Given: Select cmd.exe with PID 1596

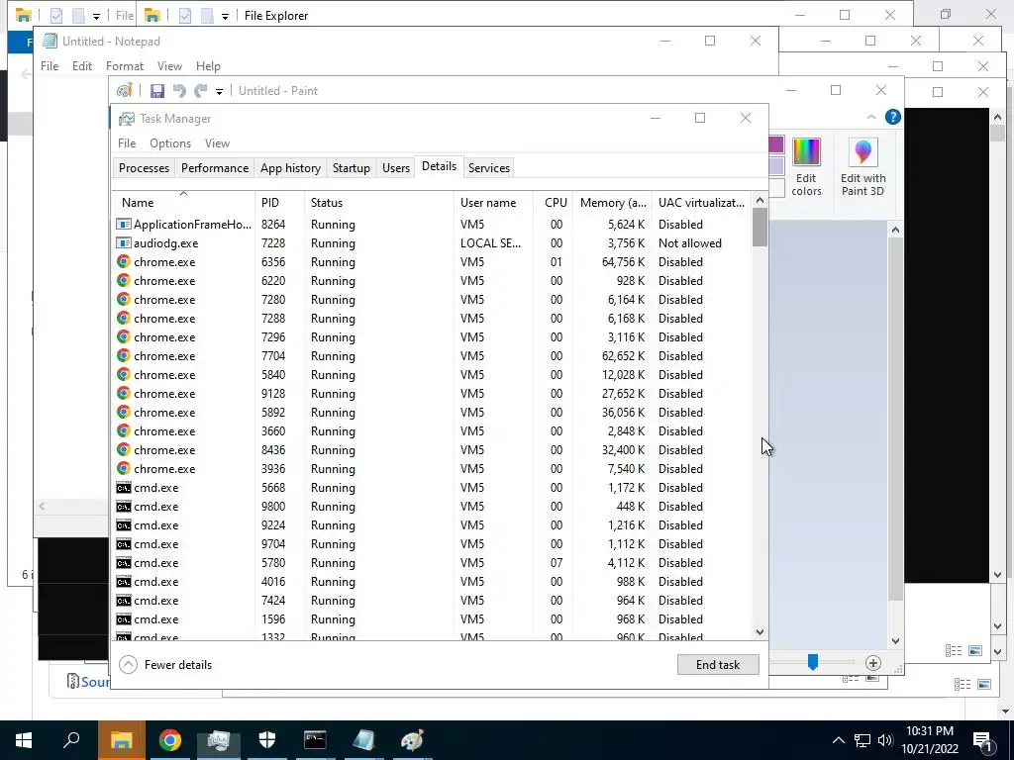Looking at the screenshot, I should [x=432, y=619].
